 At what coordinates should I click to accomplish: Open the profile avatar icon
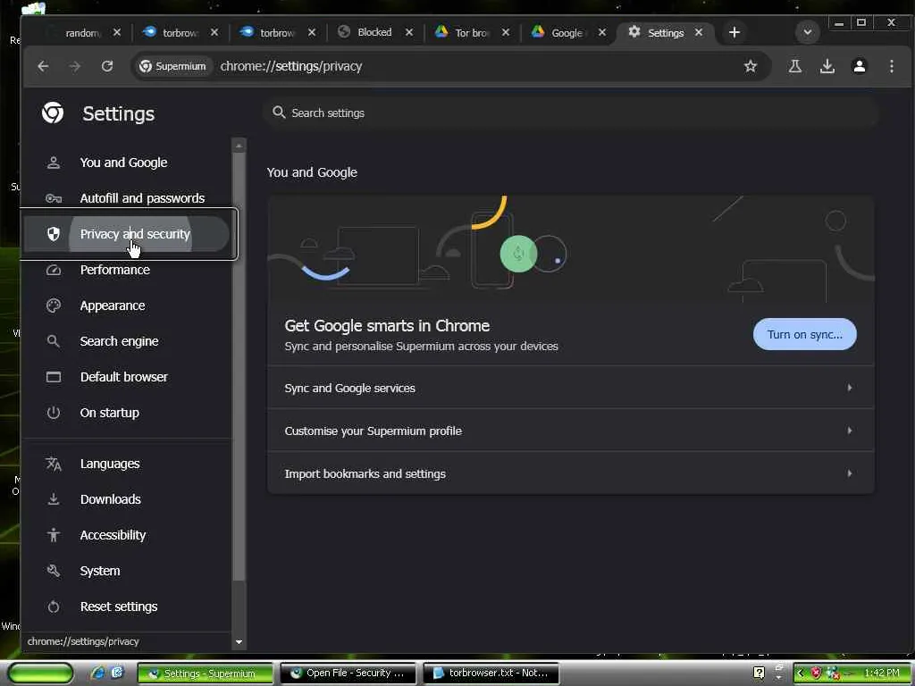[x=859, y=66]
